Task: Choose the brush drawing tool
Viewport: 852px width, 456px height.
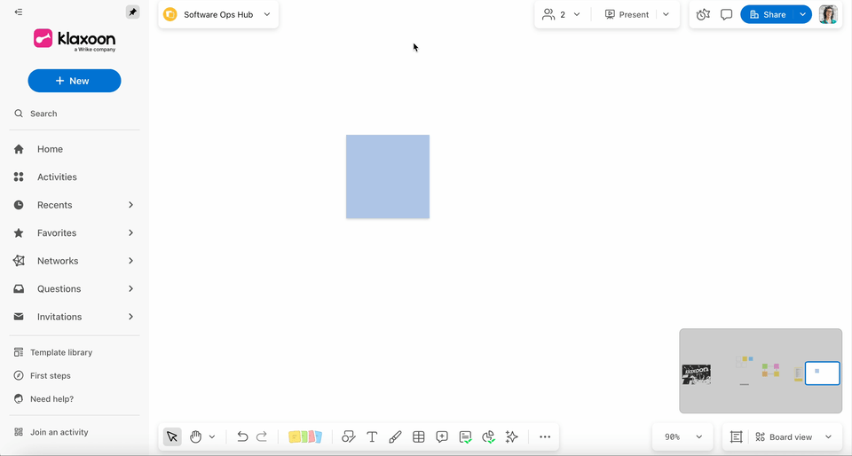Action: click(x=395, y=436)
